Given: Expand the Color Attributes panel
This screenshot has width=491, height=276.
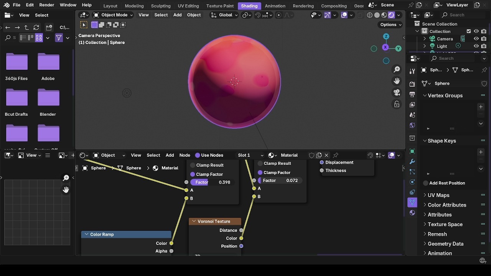Looking at the screenshot, I should pos(425,205).
